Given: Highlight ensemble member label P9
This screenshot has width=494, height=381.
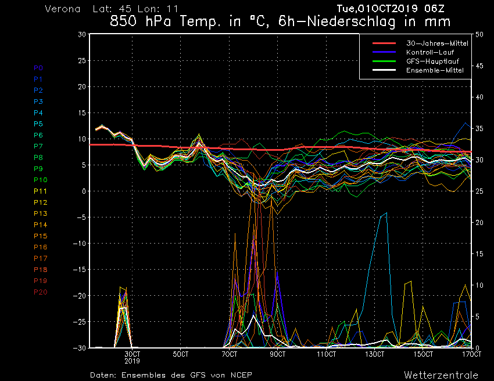Looking at the screenshot, I should pyautogui.click(x=38, y=169).
